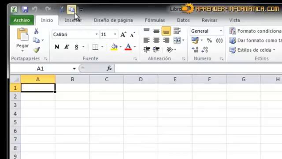
Task: Toggle align text right
Action: [x=166, y=40]
